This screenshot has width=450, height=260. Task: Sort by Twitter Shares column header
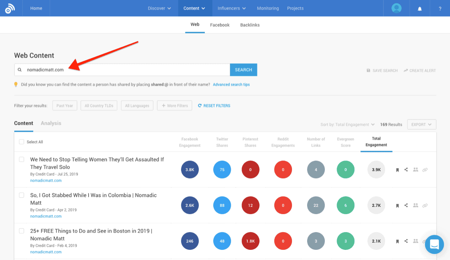[x=222, y=142]
